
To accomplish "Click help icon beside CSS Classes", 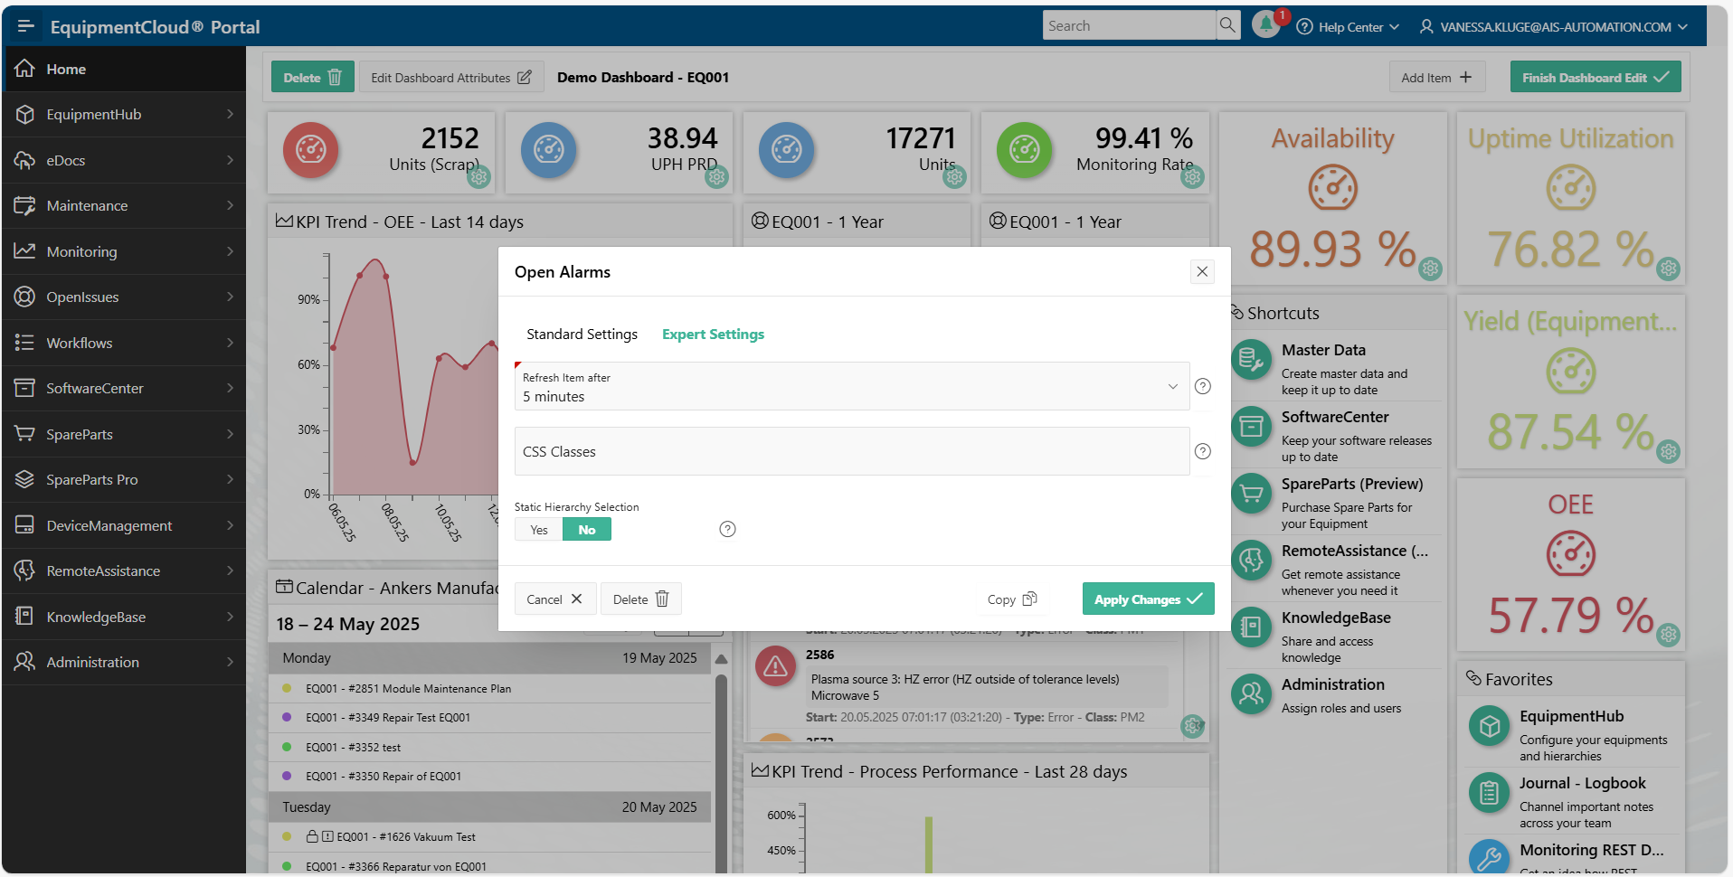I will tap(1203, 451).
